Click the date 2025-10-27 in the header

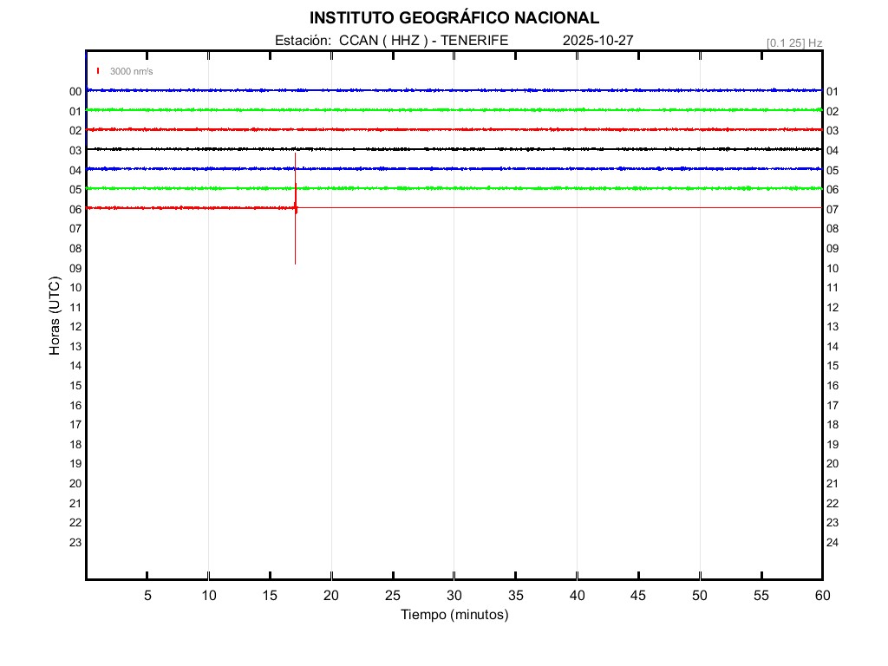pyautogui.click(x=597, y=40)
